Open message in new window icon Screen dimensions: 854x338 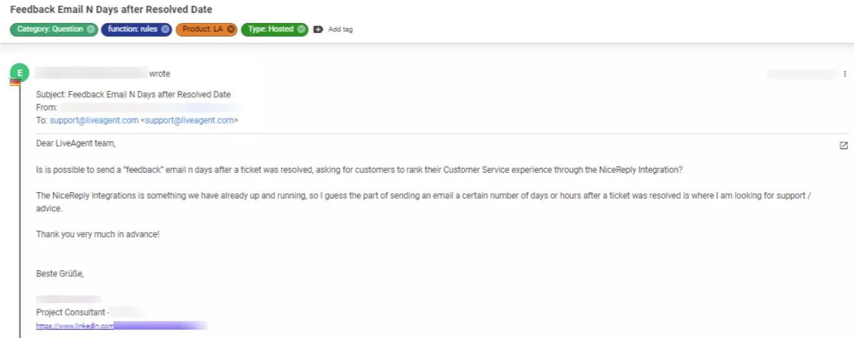pyautogui.click(x=843, y=145)
